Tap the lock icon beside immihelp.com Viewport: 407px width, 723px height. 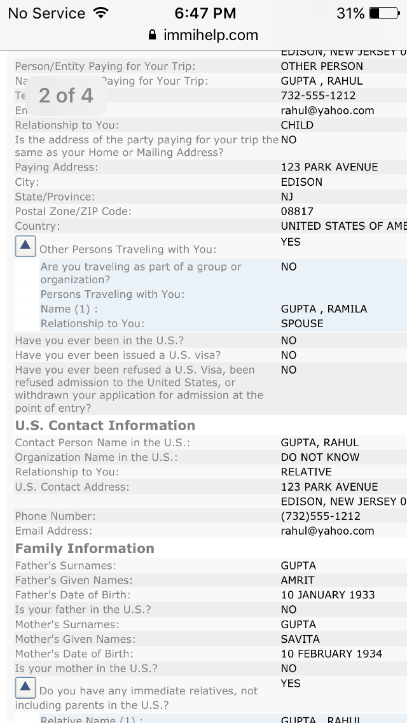pos(152,35)
